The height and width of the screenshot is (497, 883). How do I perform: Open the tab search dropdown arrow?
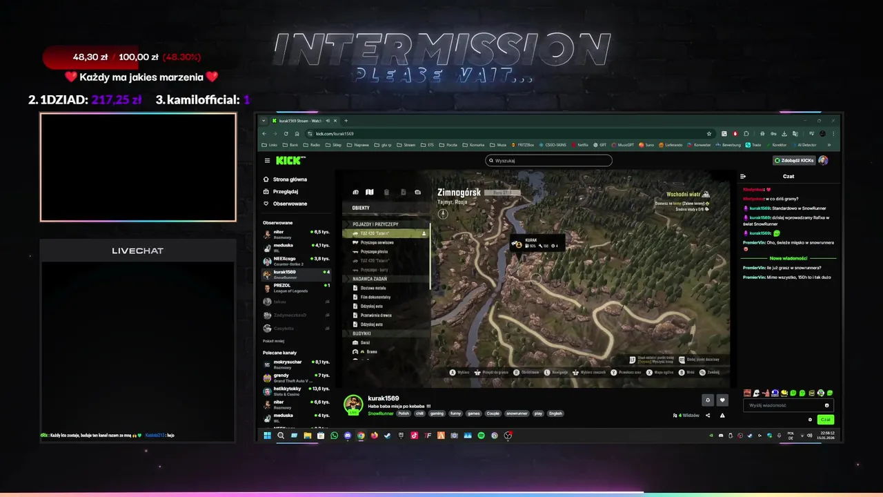pyautogui.click(x=264, y=121)
